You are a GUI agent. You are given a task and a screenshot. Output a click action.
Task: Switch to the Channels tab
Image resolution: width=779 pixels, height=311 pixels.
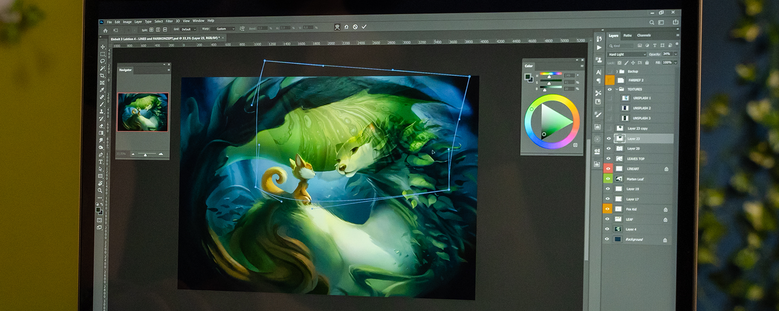644,36
